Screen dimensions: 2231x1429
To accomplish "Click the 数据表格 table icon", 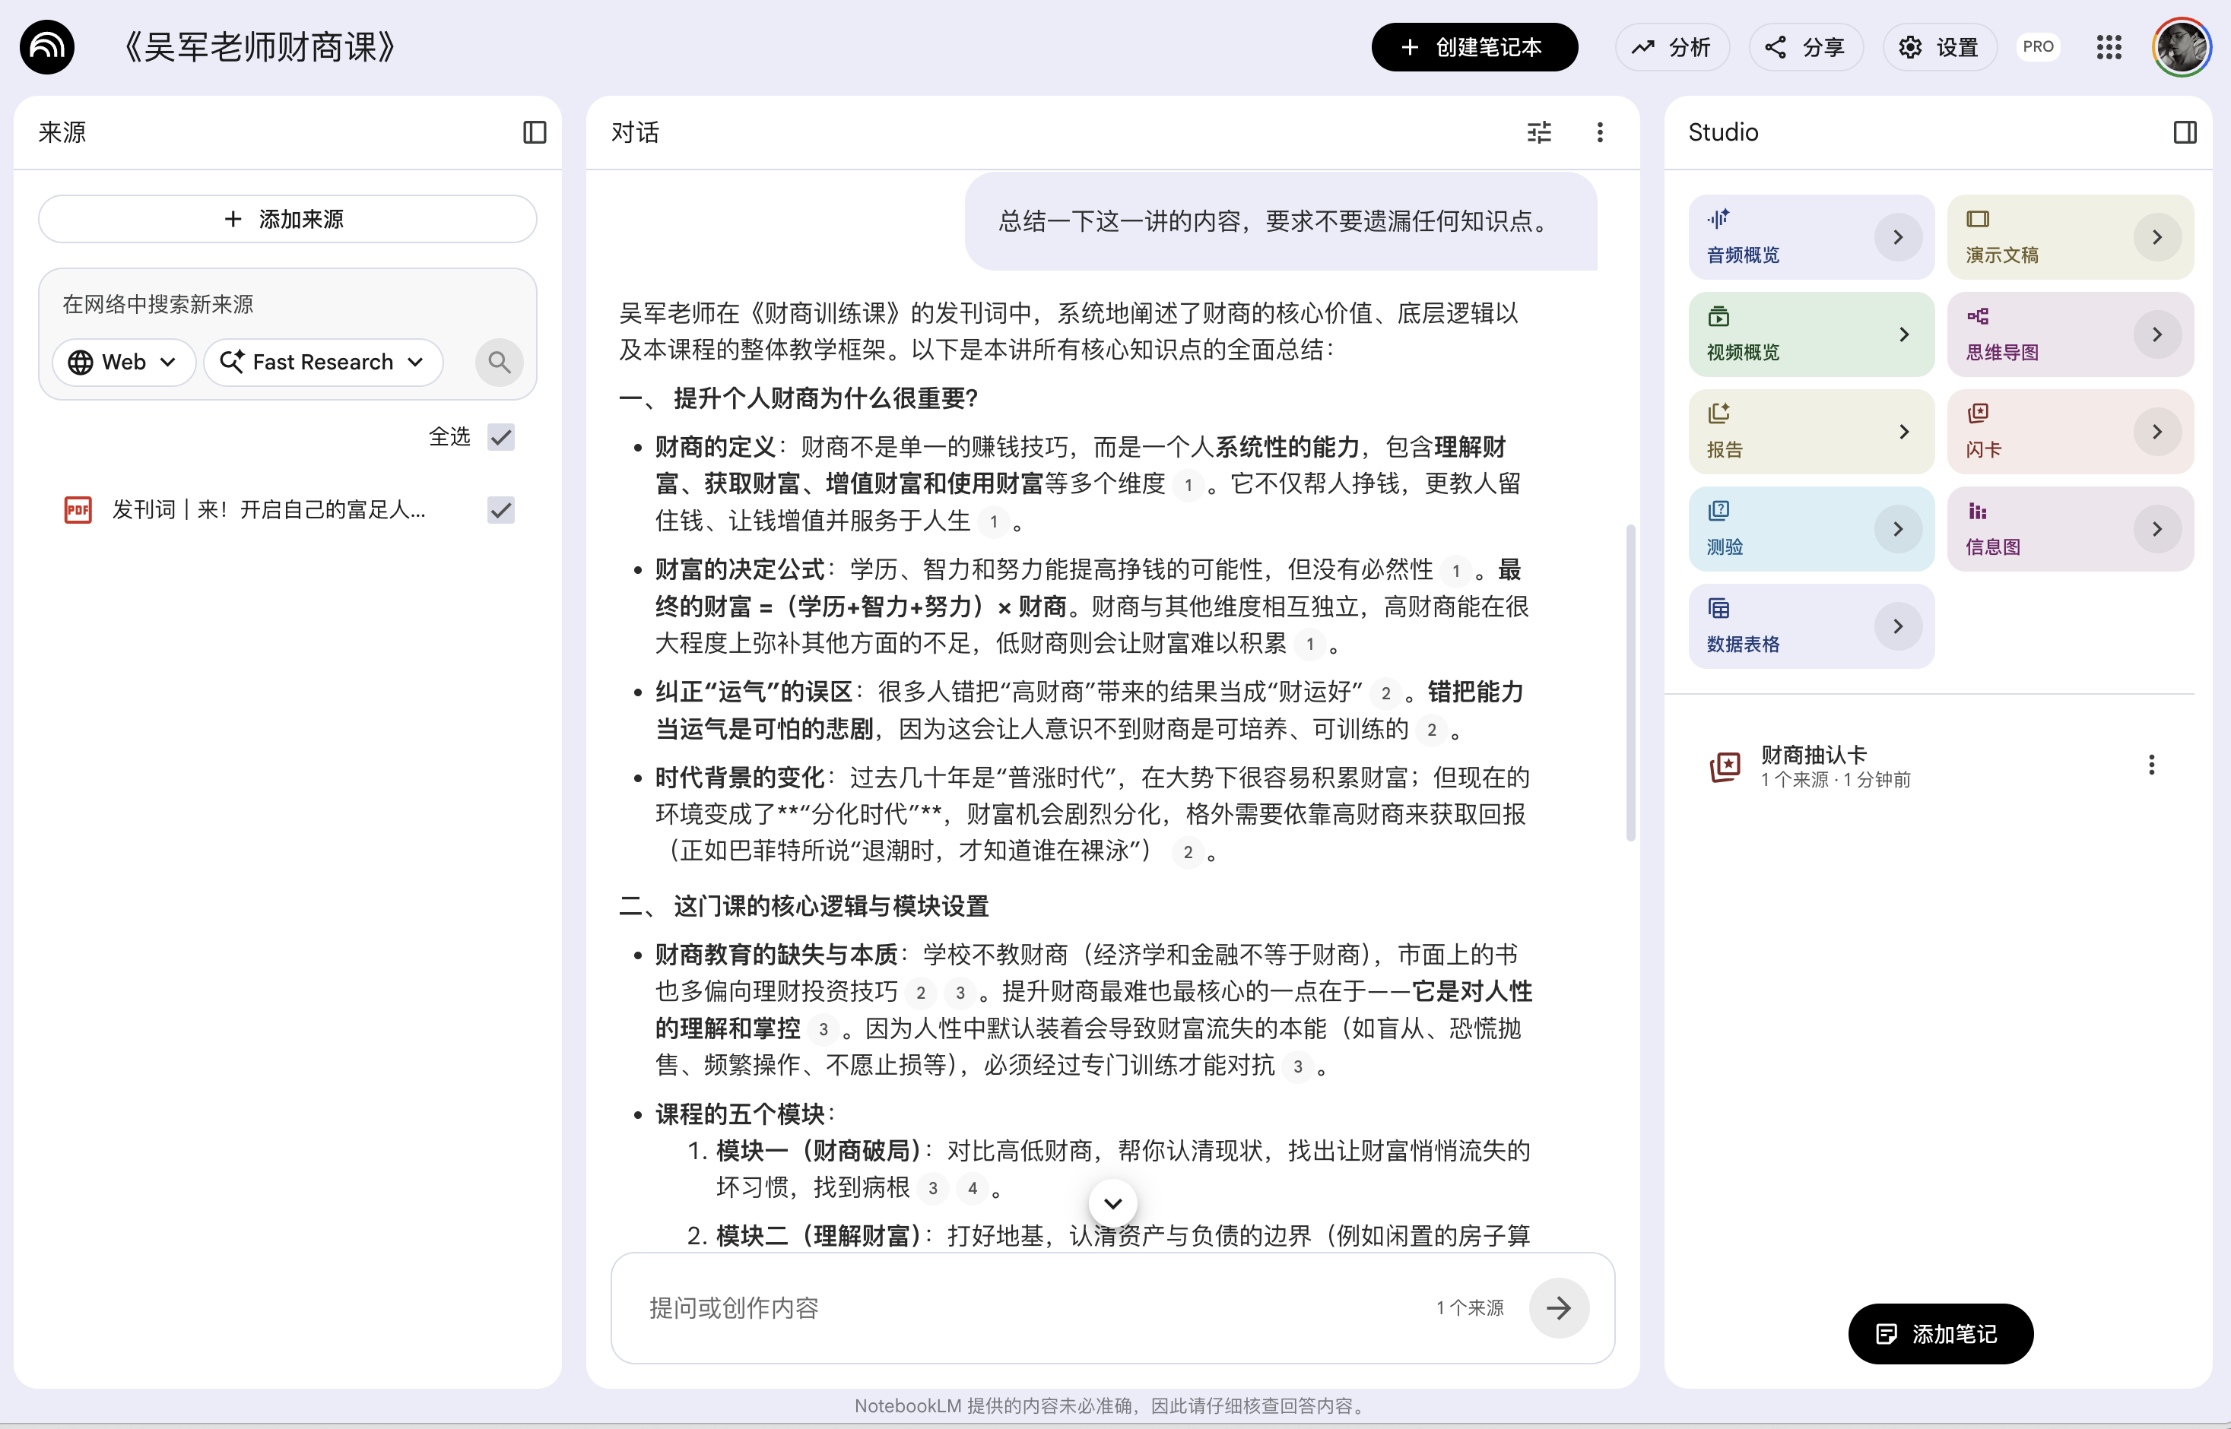I will [x=1718, y=609].
